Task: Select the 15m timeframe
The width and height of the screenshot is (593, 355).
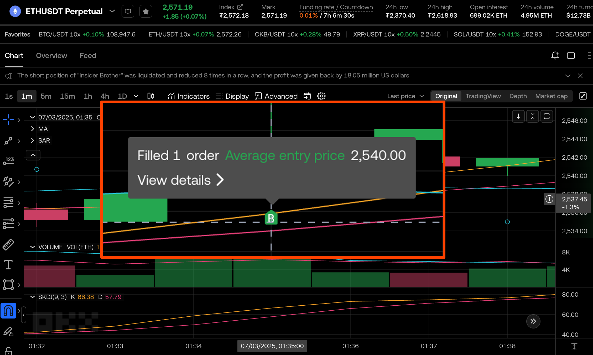Action: (67, 96)
